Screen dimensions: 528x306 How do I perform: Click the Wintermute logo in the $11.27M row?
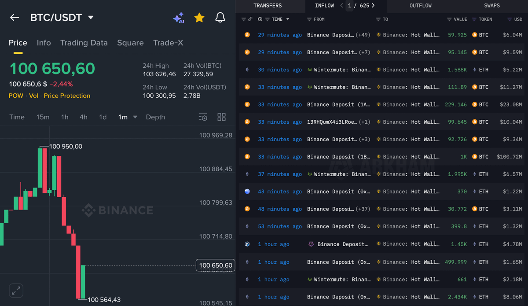click(x=310, y=87)
